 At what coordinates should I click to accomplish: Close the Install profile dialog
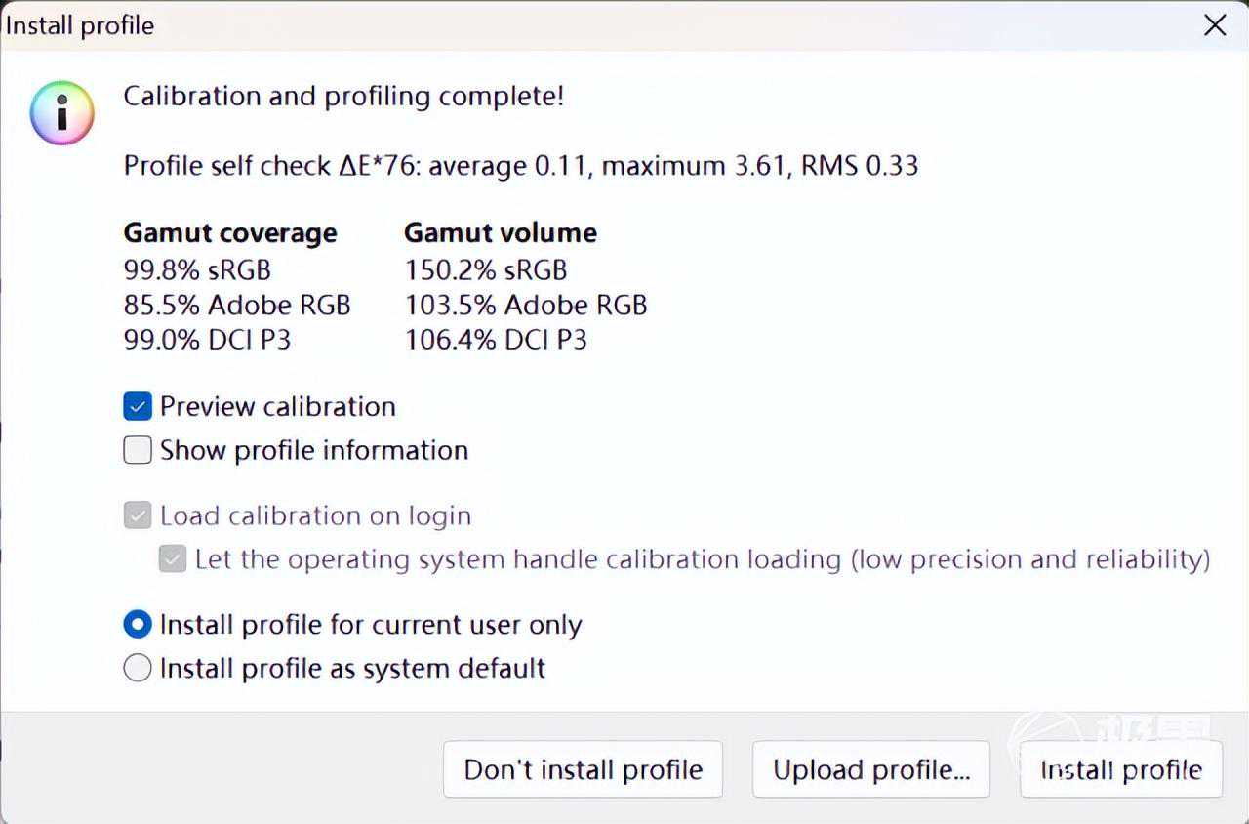click(x=1215, y=25)
